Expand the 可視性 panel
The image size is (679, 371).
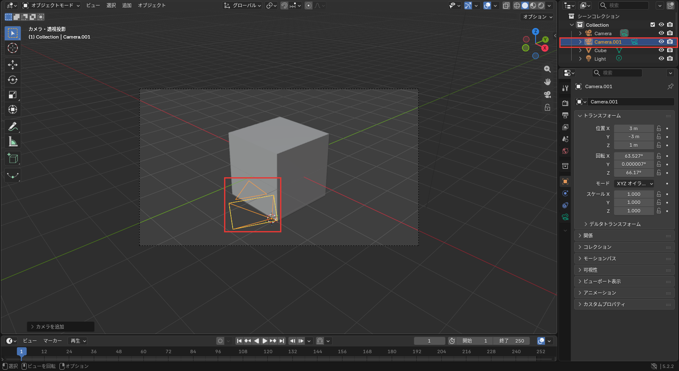[624, 270]
